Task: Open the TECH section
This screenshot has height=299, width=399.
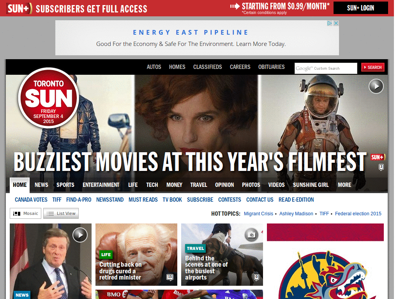Action: pyautogui.click(x=152, y=185)
